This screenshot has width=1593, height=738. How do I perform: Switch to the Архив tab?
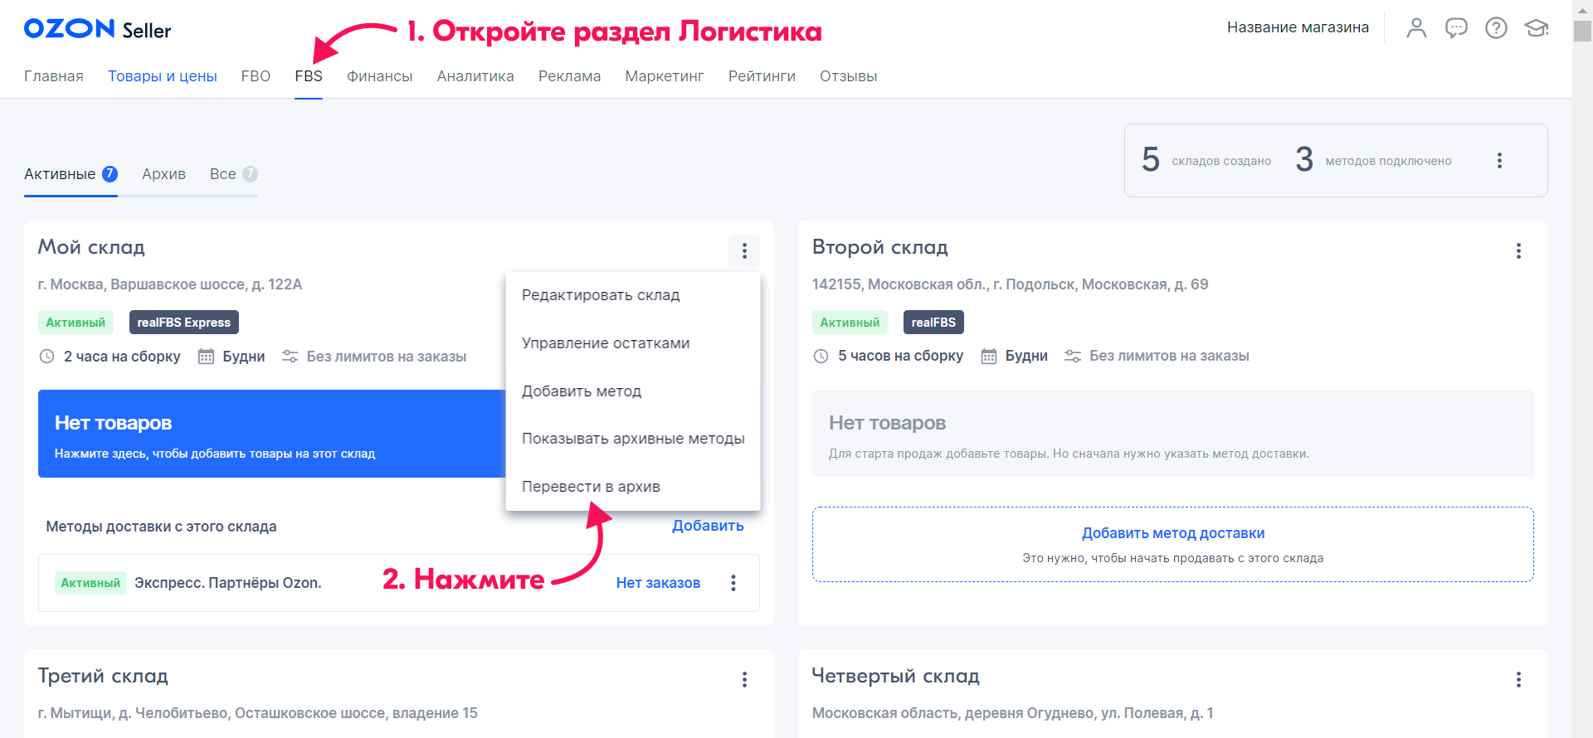coord(163,174)
